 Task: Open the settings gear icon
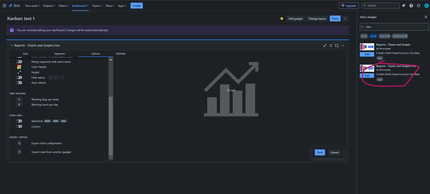coord(418,6)
